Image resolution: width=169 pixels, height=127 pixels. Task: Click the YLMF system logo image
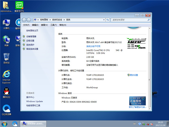137,43
